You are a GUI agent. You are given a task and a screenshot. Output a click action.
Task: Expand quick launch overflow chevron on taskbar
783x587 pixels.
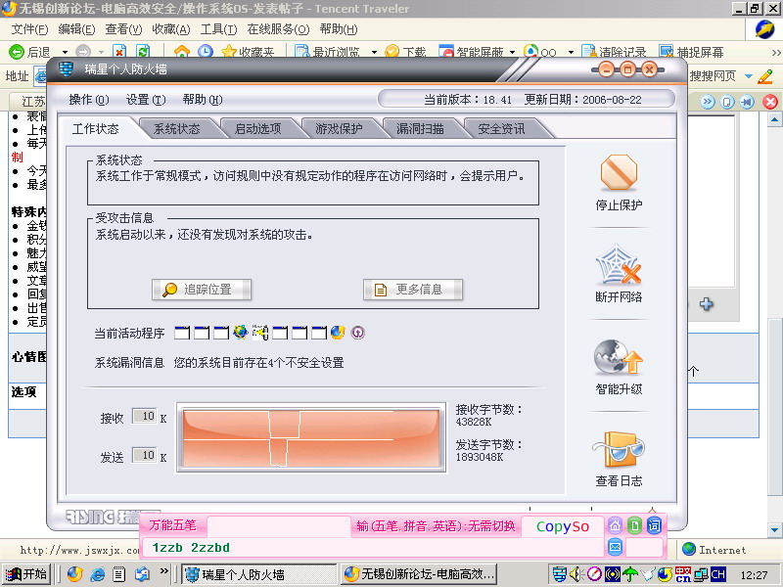tap(163, 571)
